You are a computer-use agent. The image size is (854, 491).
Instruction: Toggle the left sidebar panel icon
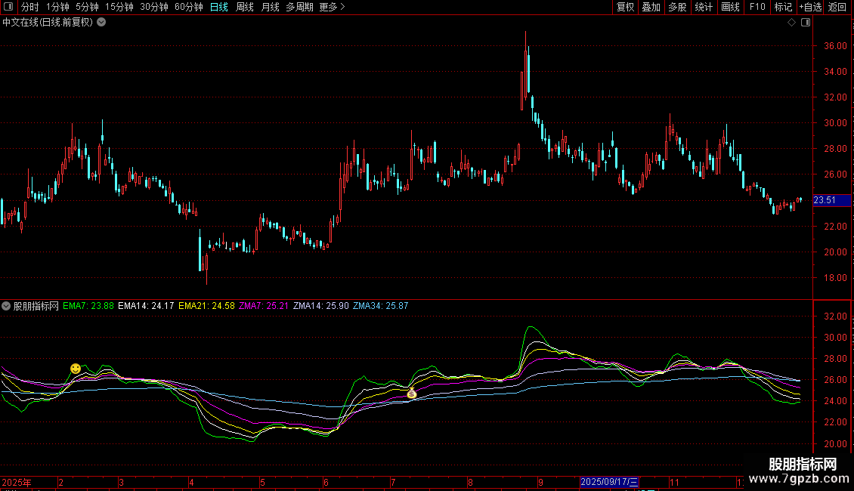tap(7, 7)
